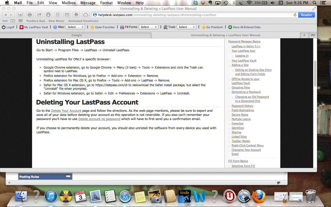Switch to the Google tab
Screen dimensions: 331x207
[76, 35]
